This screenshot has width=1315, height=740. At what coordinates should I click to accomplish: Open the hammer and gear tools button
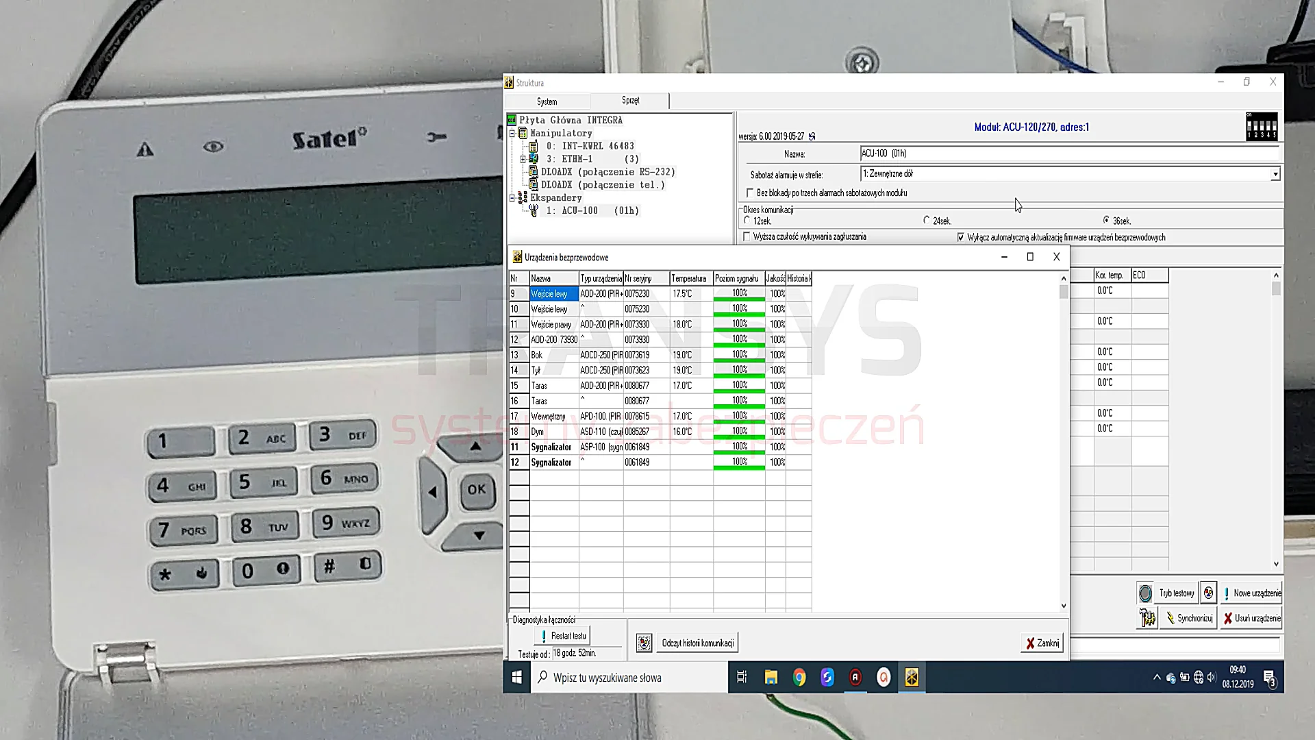coord(1147,618)
